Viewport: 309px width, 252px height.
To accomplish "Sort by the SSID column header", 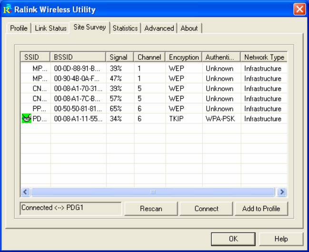I will tap(35, 57).
